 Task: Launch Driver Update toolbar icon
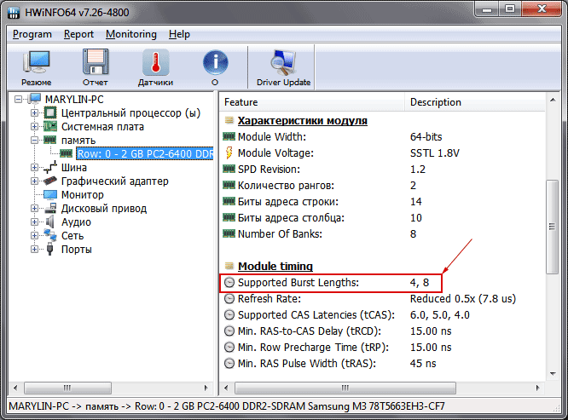[283, 68]
